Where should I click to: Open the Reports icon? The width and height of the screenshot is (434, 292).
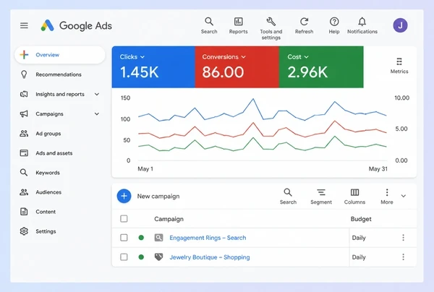[238, 26]
